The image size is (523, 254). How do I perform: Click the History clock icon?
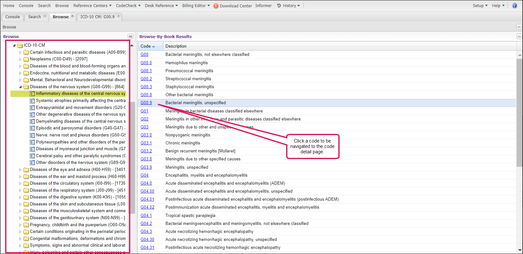279,5
